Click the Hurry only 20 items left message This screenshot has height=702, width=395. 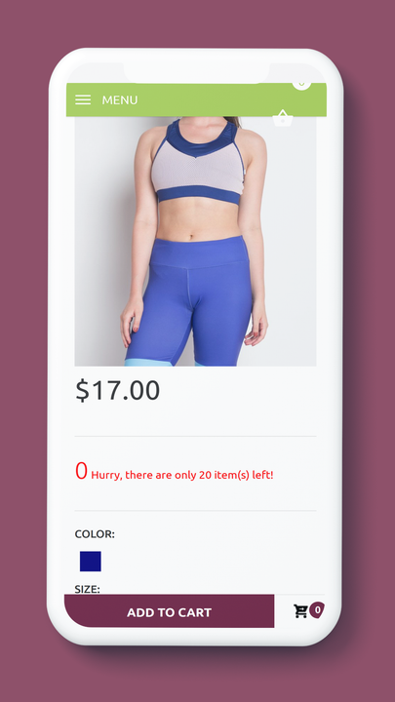pyautogui.click(x=182, y=475)
